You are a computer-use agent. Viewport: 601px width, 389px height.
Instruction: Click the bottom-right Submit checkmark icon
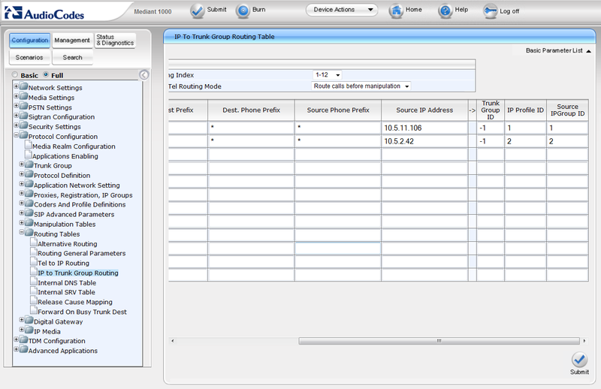579,360
